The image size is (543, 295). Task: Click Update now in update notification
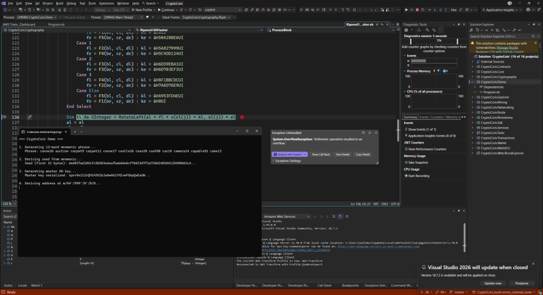[x=493, y=283]
